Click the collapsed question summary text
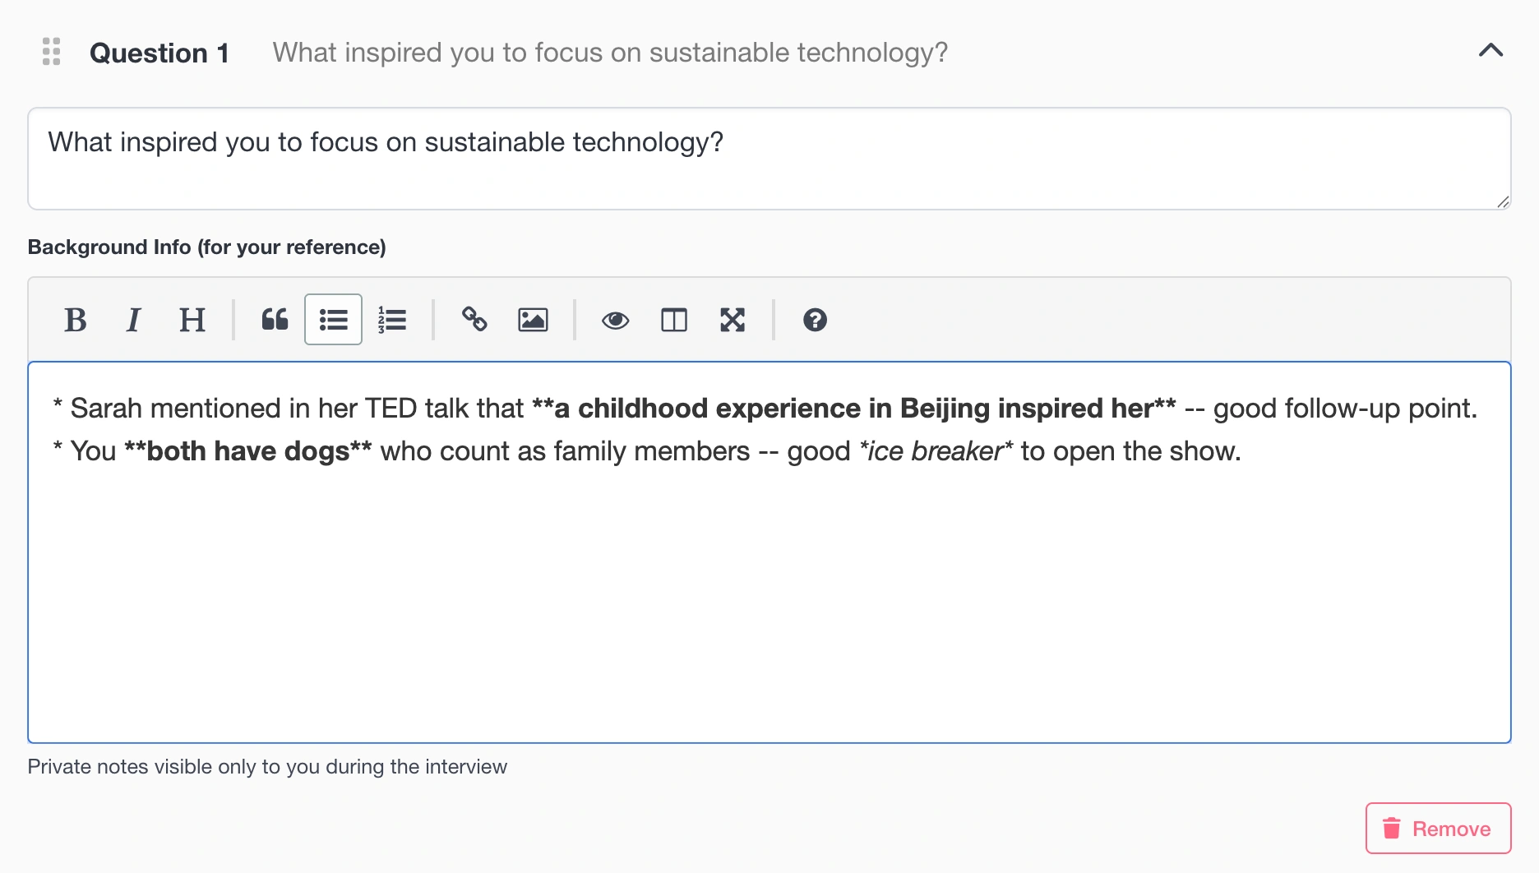Screen dimensions: 1539x873 (x=610, y=53)
